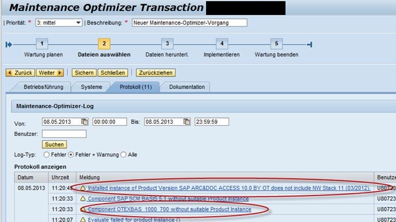The height and width of the screenshot is (222, 396).
Task: Go to step 4 Implementieren
Action: pos(222,44)
